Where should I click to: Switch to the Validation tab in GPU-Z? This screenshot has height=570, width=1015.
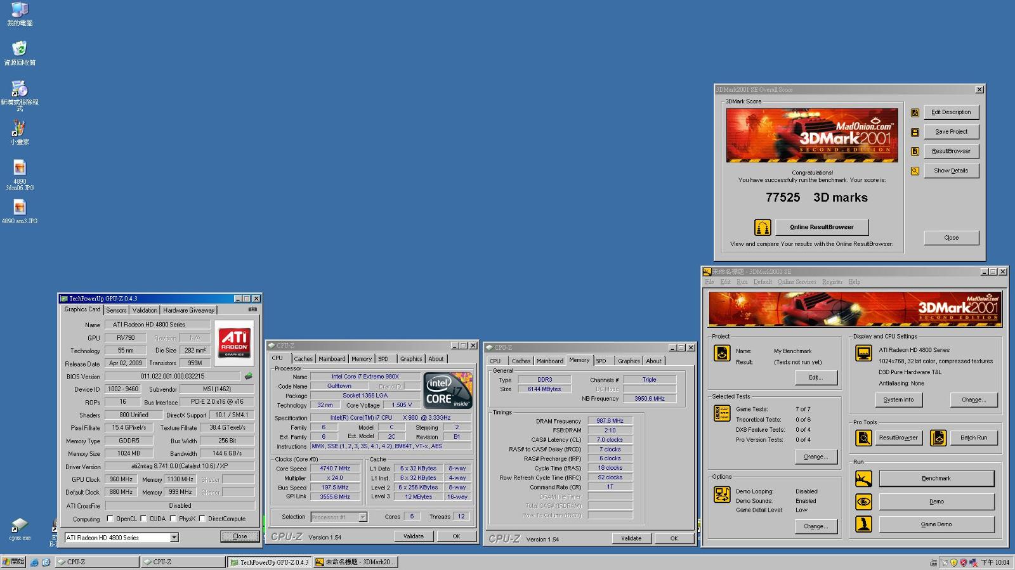[145, 310]
